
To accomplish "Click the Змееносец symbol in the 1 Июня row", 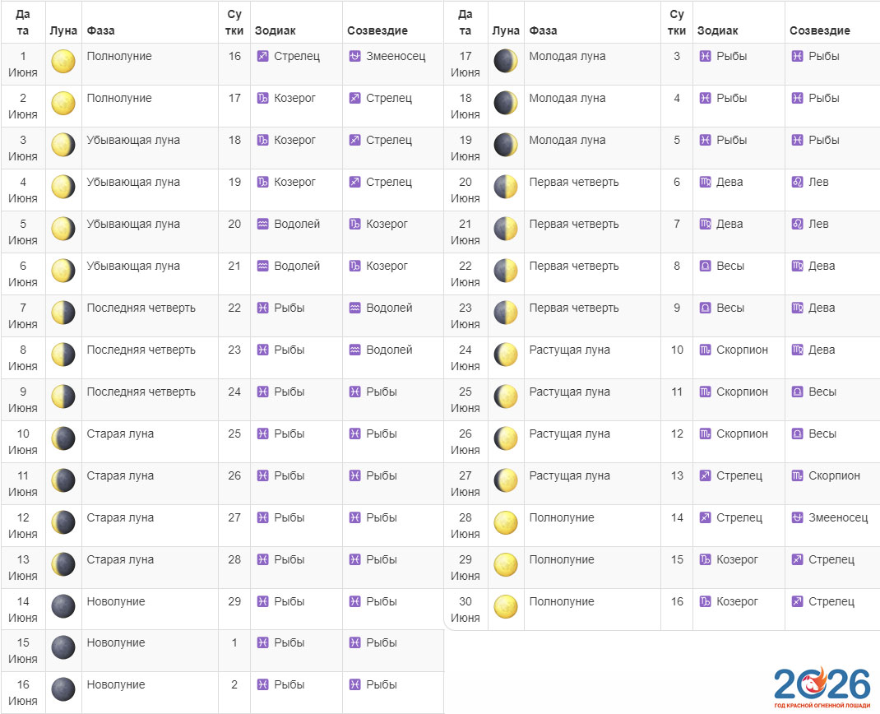I will (354, 57).
